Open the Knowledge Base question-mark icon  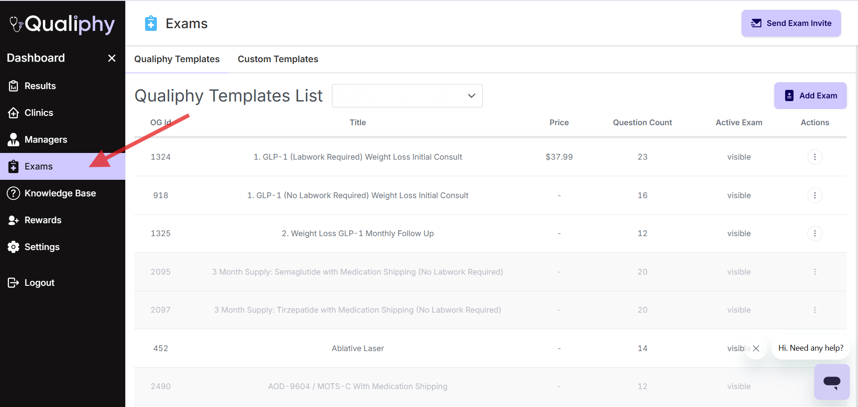pyautogui.click(x=13, y=193)
